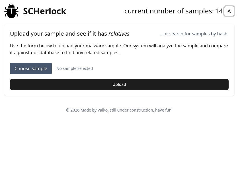240x186 pixels.
Task: Follow the search for samples by hash link
Action: [x=194, y=34]
